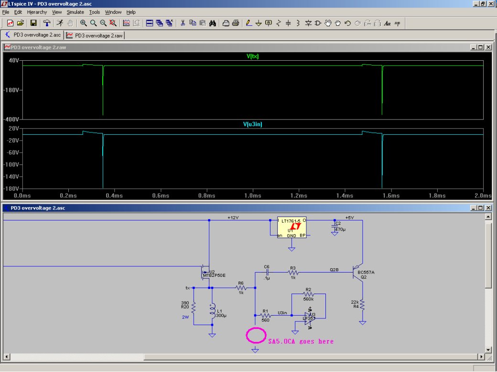Open the Hierarchy menu
This screenshot has height=372, width=497.
(x=37, y=12)
